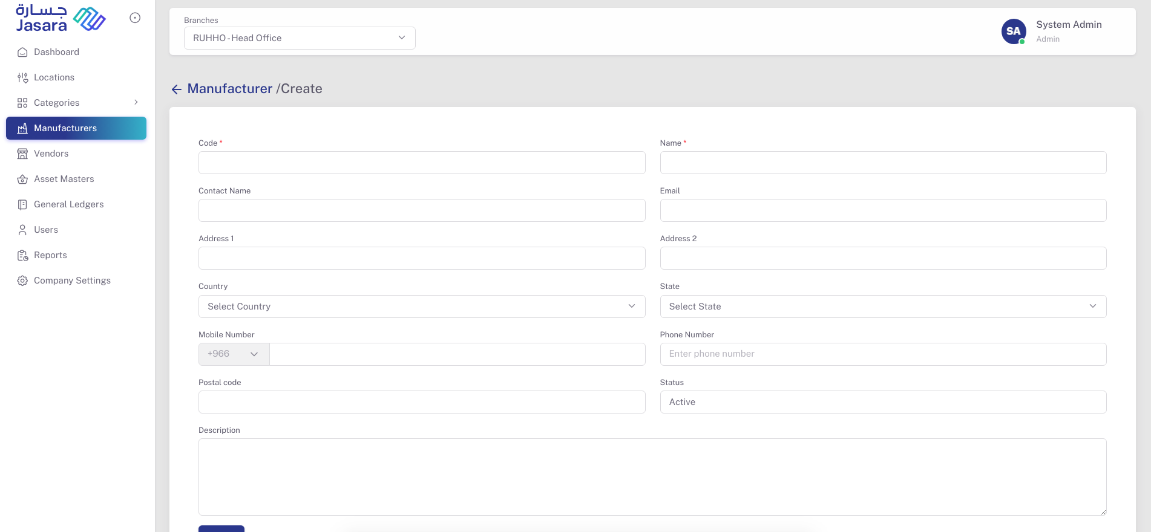The width and height of the screenshot is (1151, 532).
Task: Open the System Admin profile avatar
Action: pyautogui.click(x=1013, y=31)
